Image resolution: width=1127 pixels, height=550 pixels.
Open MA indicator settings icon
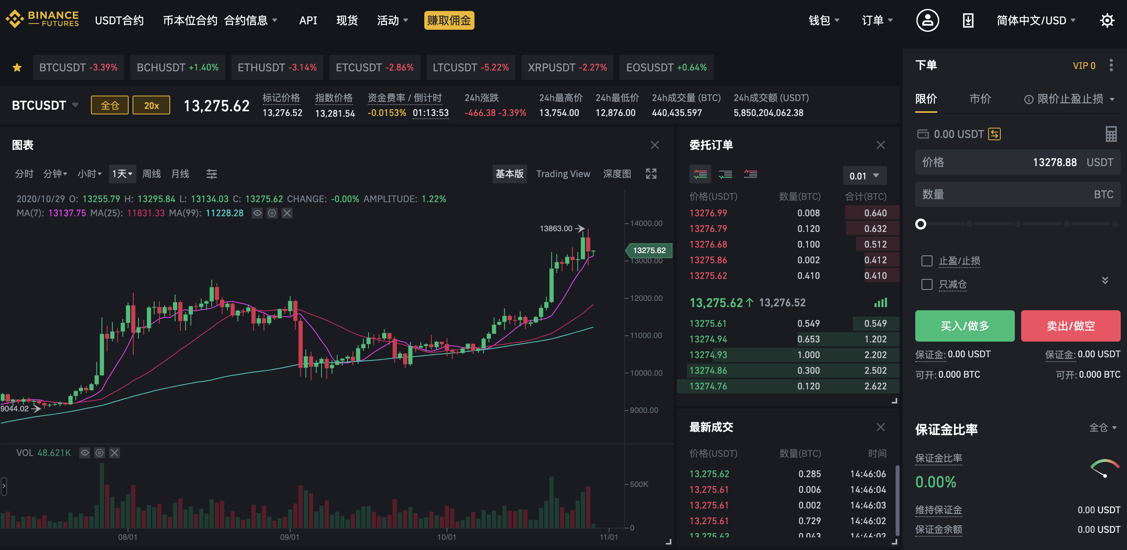[x=272, y=213]
